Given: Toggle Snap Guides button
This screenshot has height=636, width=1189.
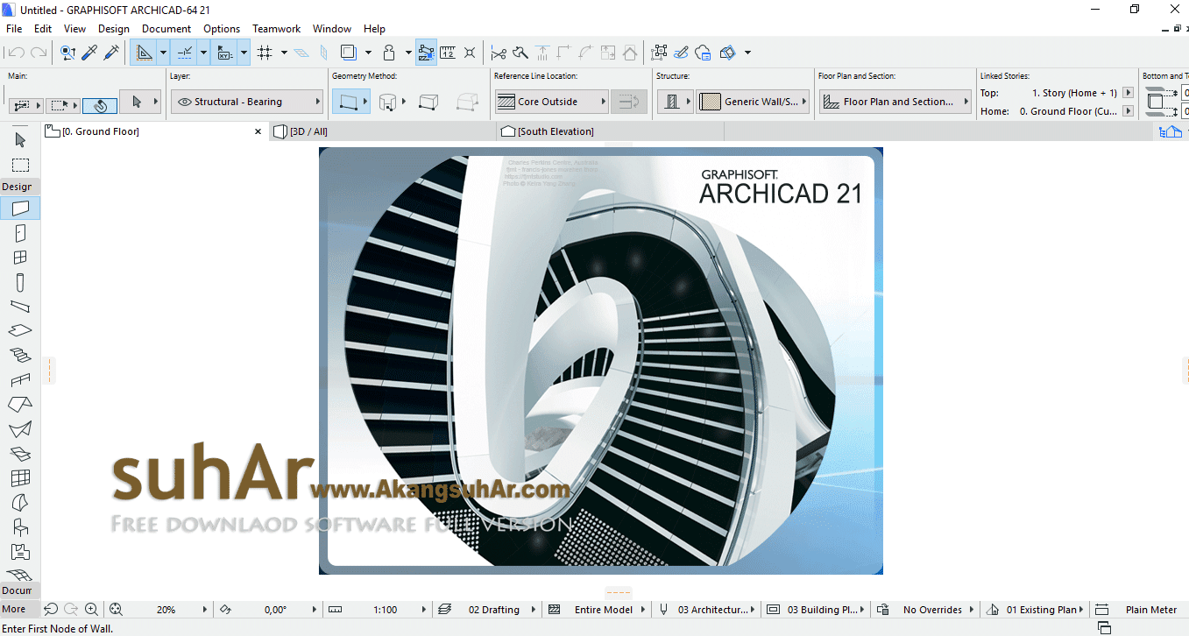Looking at the screenshot, I should click(184, 53).
